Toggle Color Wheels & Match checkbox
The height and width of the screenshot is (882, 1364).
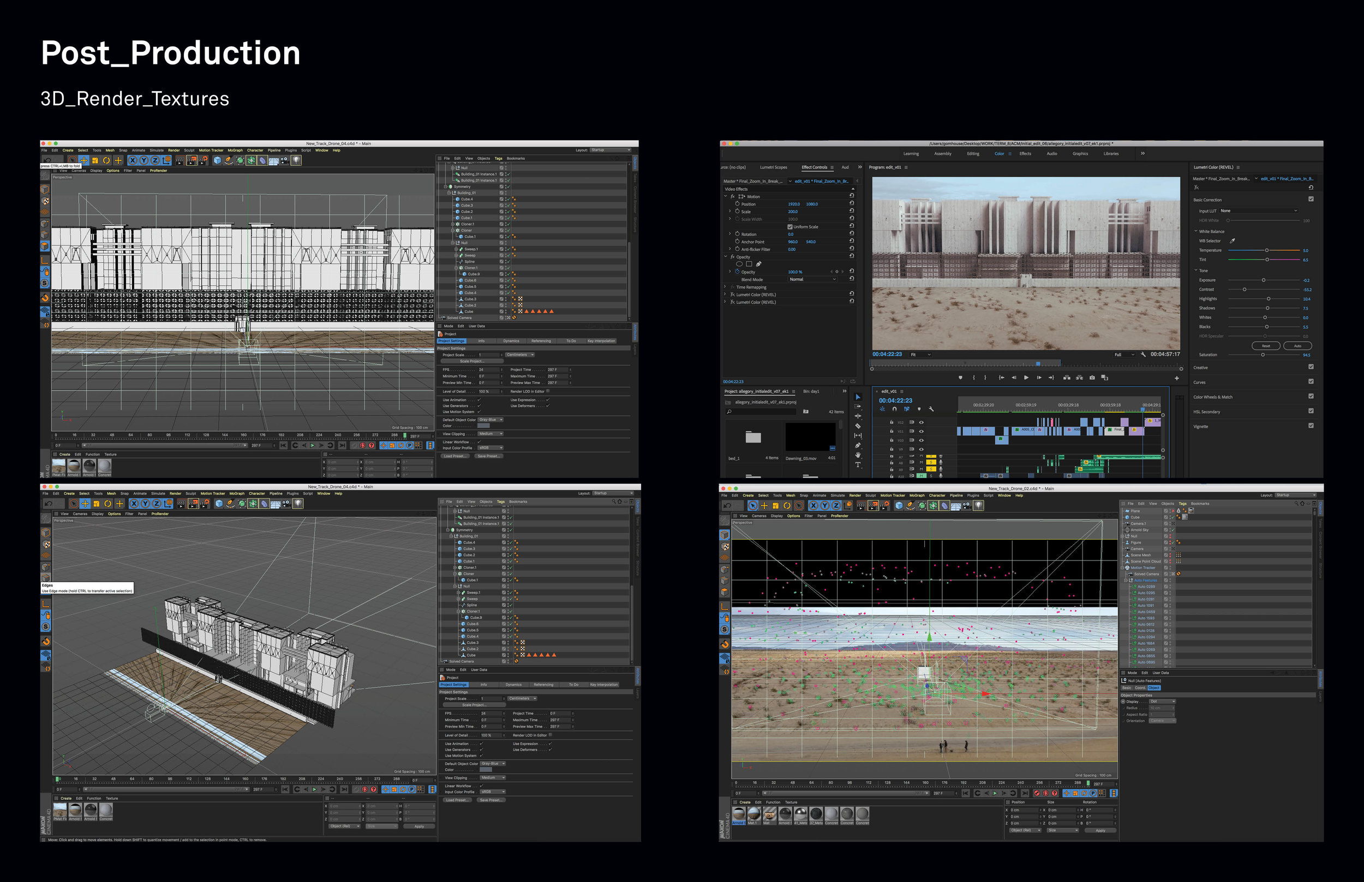pos(1311,396)
